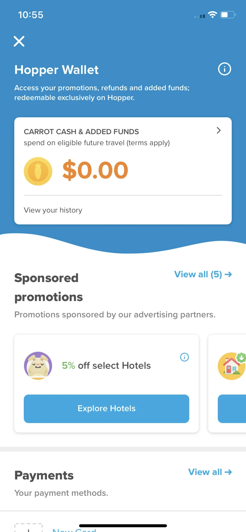Tap the carrot coin icon
The width and height of the screenshot is (246, 532).
pyautogui.click(x=38, y=171)
